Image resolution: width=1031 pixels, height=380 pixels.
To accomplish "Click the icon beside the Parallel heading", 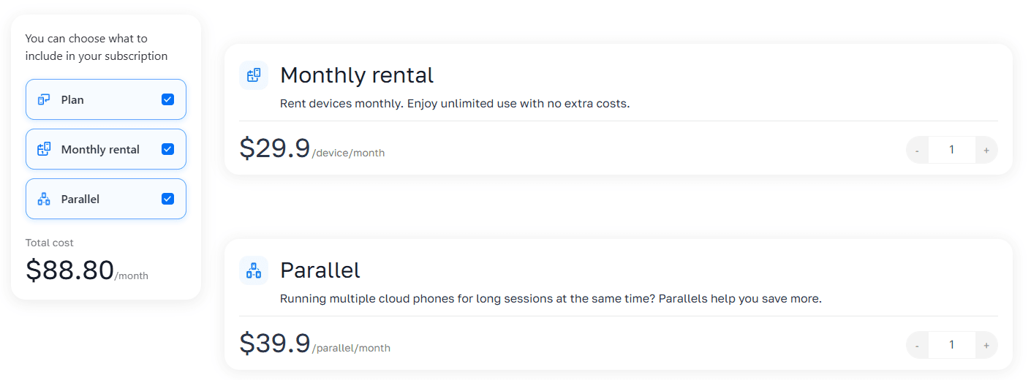I will (x=254, y=270).
